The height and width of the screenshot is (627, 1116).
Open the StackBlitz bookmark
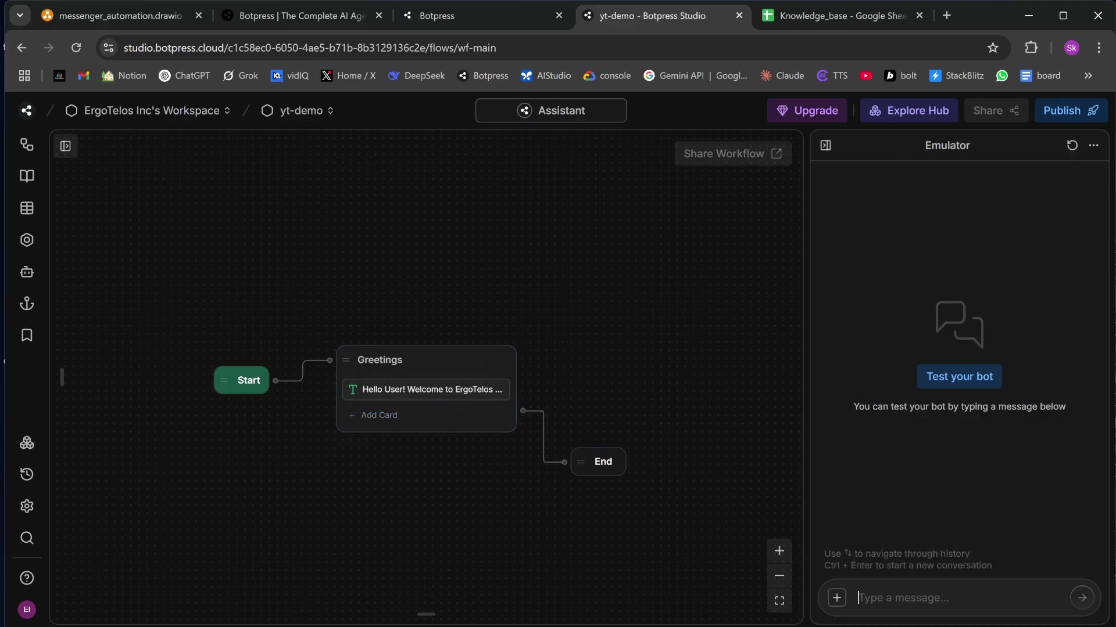tap(957, 75)
